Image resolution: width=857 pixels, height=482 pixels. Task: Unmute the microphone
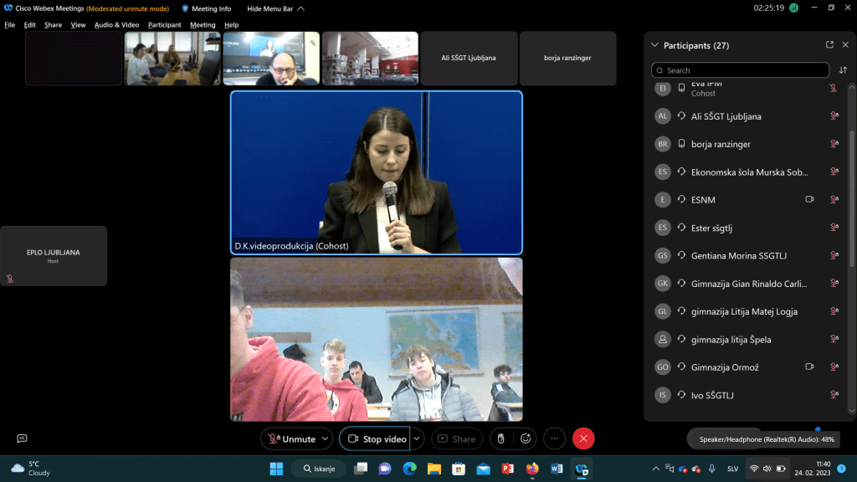point(291,438)
